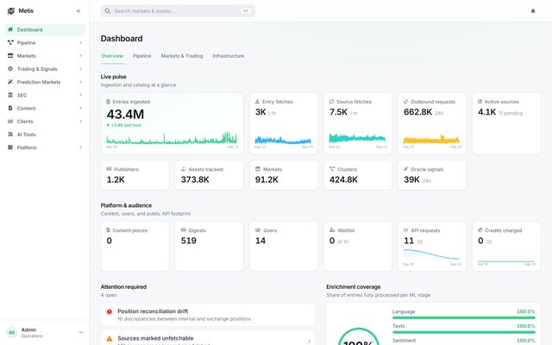The width and height of the screenshot is (552, 345).
Task: Click the Source fetches refresh icon
Action: coord(331,102)
